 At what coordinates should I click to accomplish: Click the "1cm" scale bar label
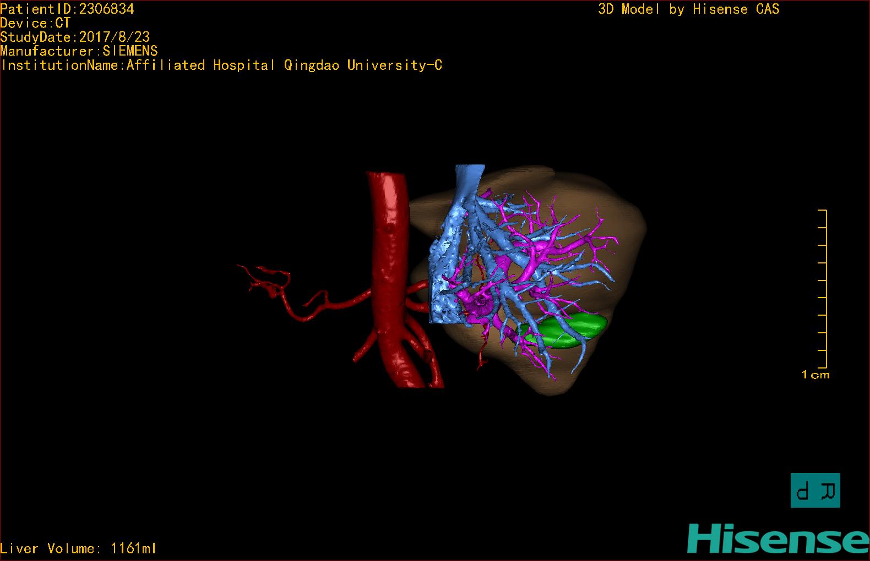pos(815,375)
